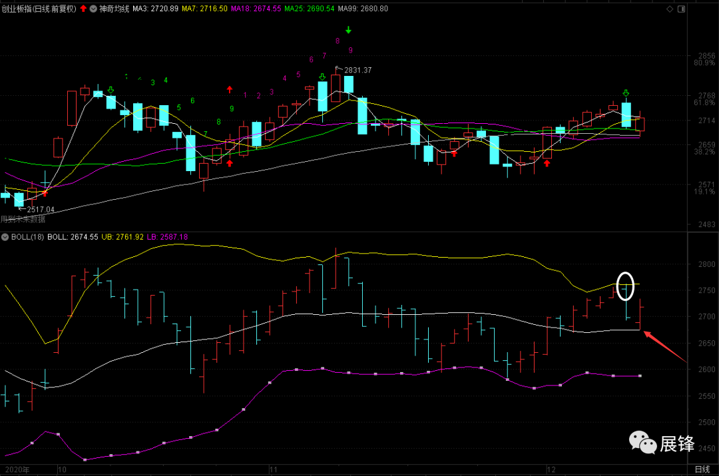Click the 日线 period label at bottom right

pyautogui.click(x=702, y=469)
